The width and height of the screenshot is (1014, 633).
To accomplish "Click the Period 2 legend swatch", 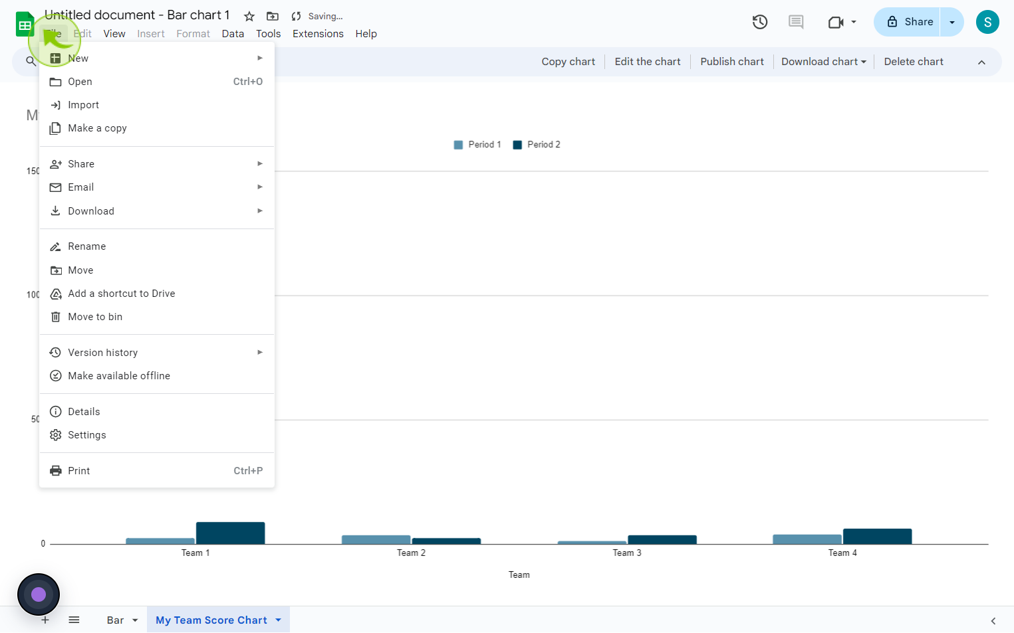I will tap(517, 145).
